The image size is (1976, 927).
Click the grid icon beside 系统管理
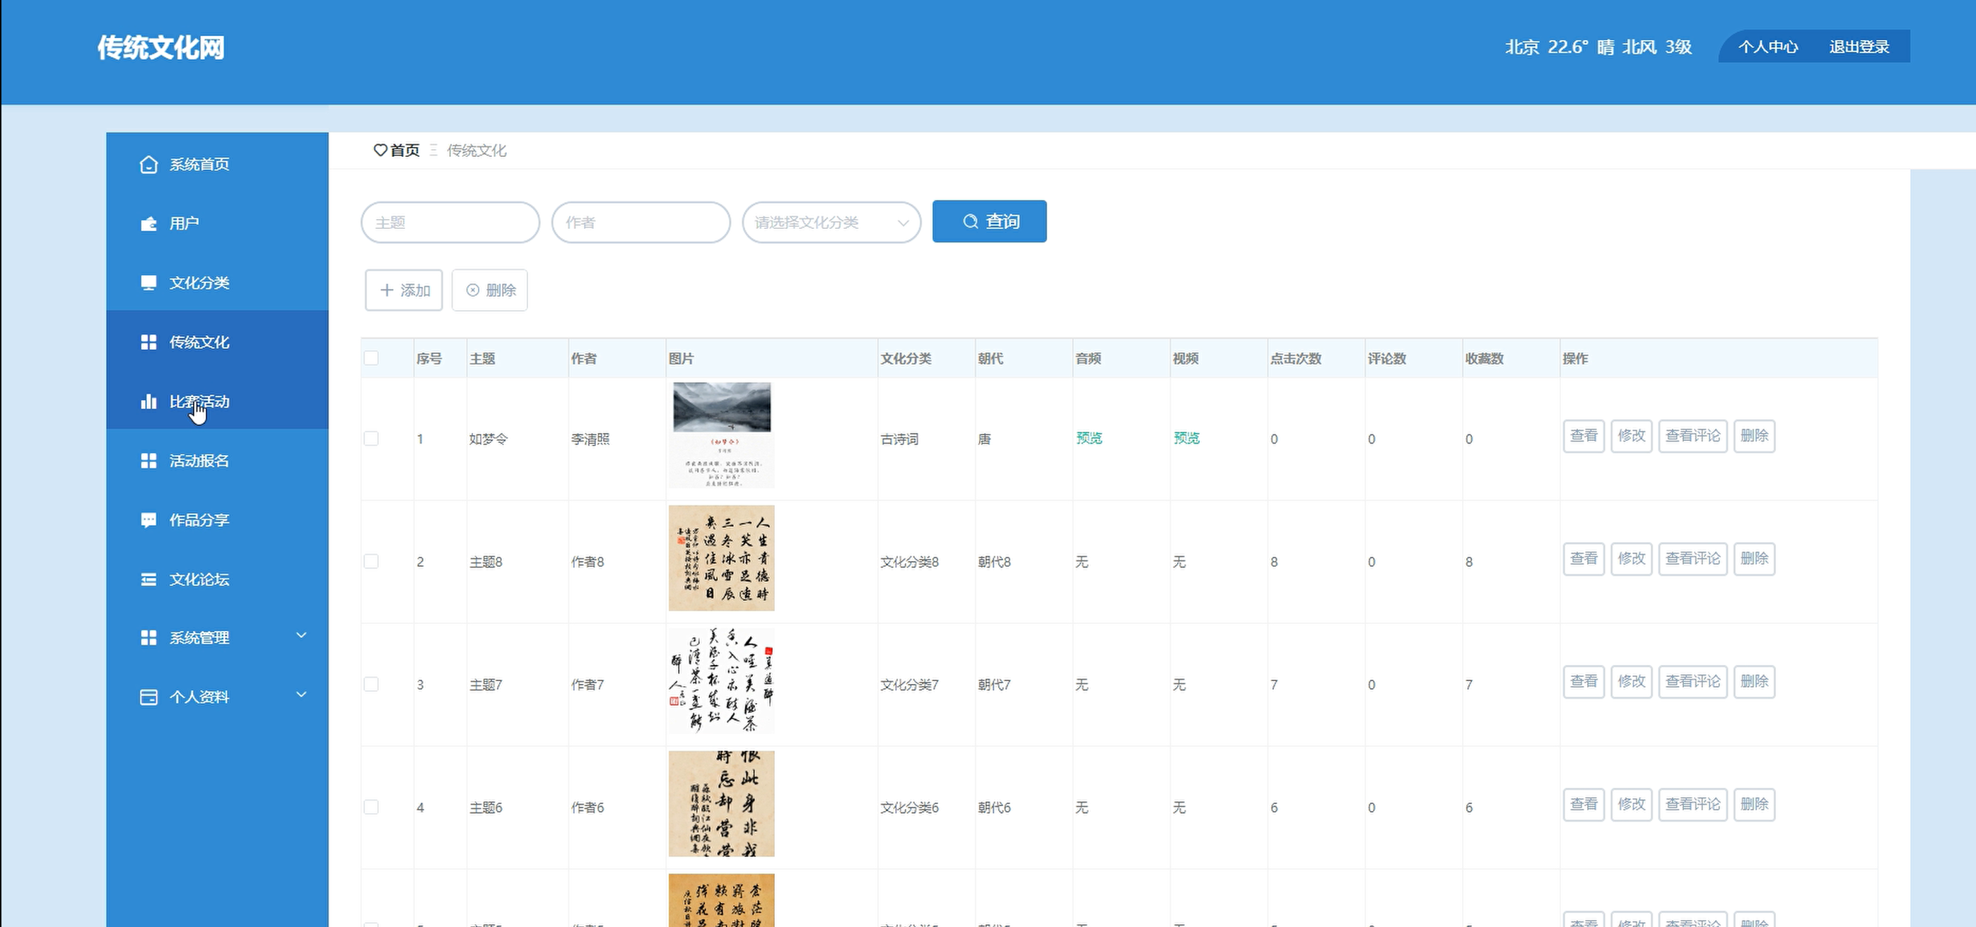(148, 638)
